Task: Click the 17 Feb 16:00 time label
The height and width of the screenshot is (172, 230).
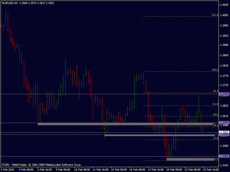Action: pyautogui.click(x=156, y=170)
